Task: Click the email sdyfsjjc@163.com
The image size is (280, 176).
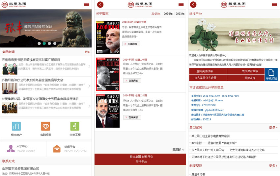Action: 213,100
